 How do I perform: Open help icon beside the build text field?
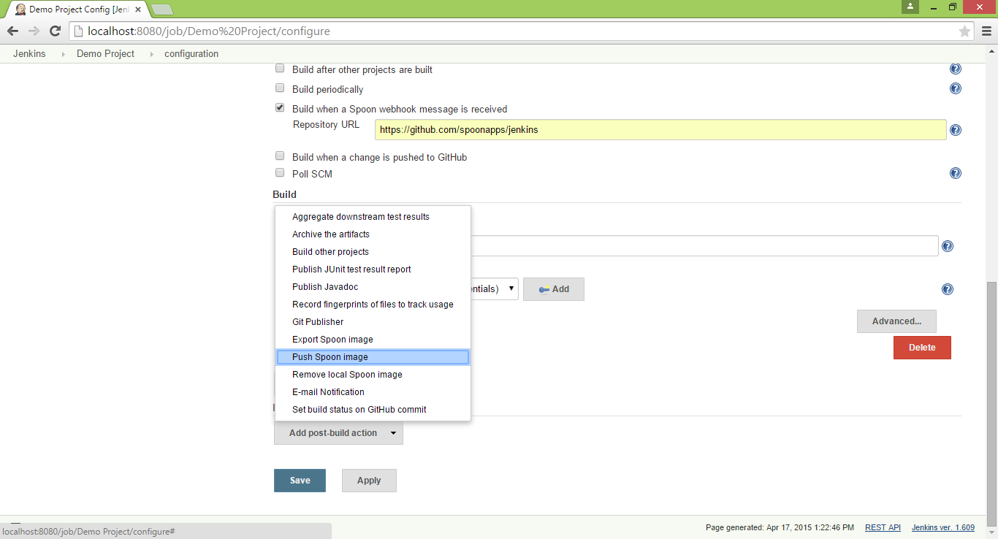point(948,246)
